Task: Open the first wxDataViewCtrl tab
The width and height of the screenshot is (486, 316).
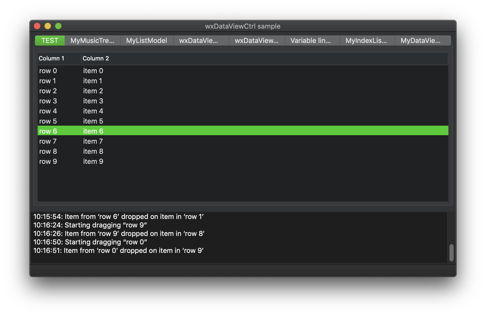Action: [x=201, y=41]
